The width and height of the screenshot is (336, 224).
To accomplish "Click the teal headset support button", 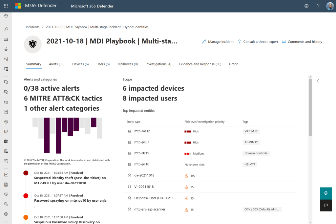I will [x=326, y=193].
